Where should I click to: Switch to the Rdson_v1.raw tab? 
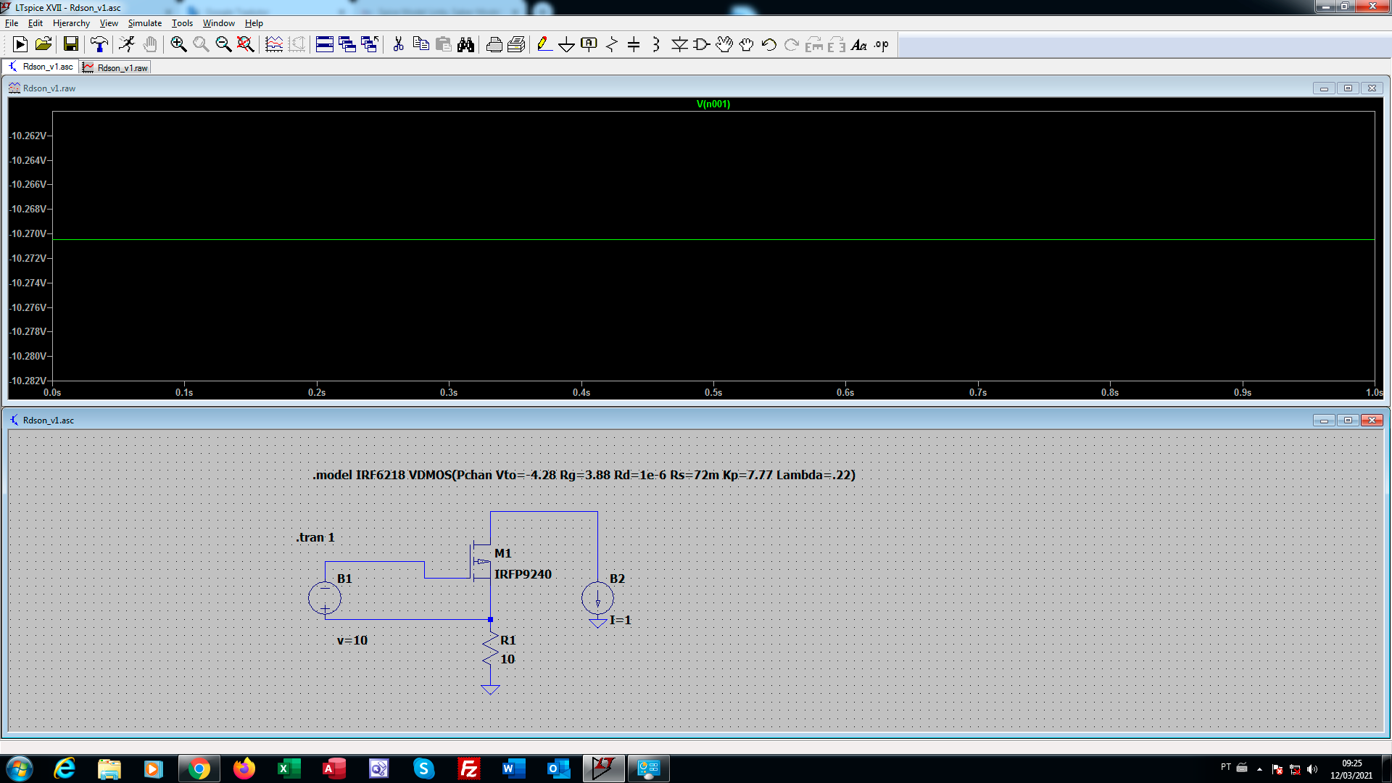(116, 67)
